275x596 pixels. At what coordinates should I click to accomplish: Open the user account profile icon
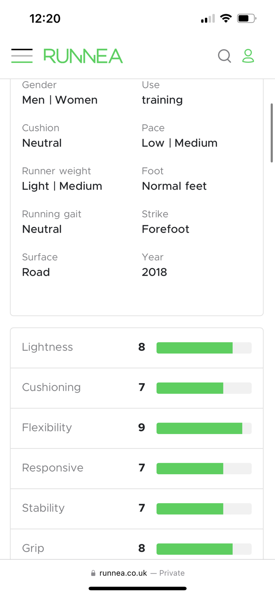pos(248,56)
